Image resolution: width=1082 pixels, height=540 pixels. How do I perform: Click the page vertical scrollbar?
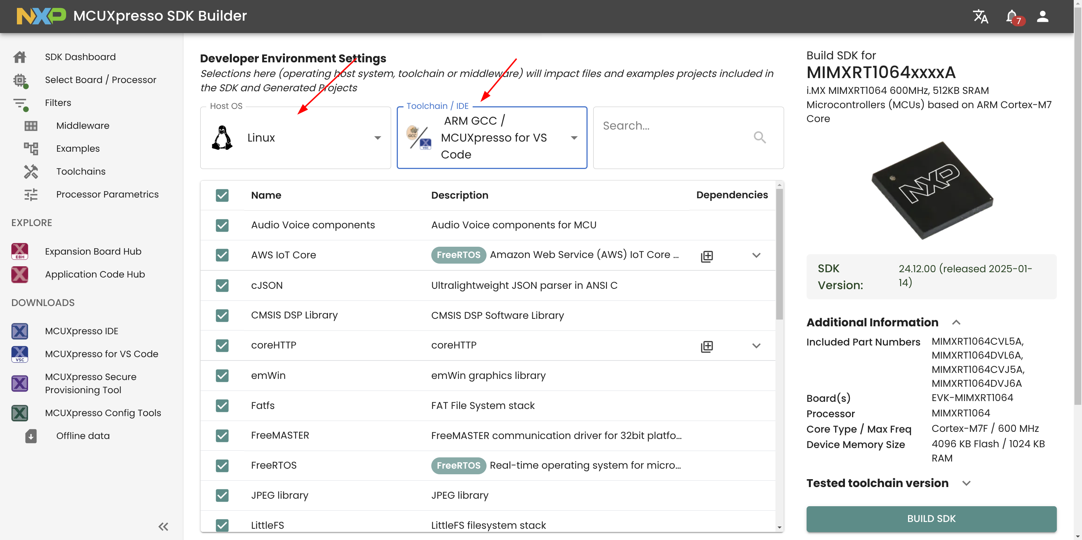1078,206
